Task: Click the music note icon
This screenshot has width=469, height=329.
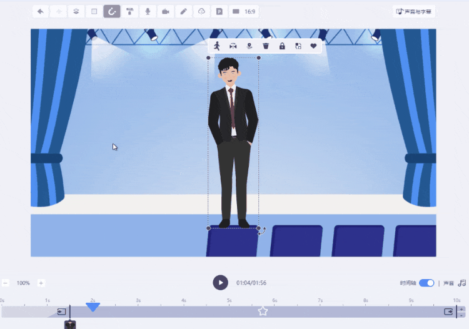Action: pyautogui.click(x=462, y=283)
